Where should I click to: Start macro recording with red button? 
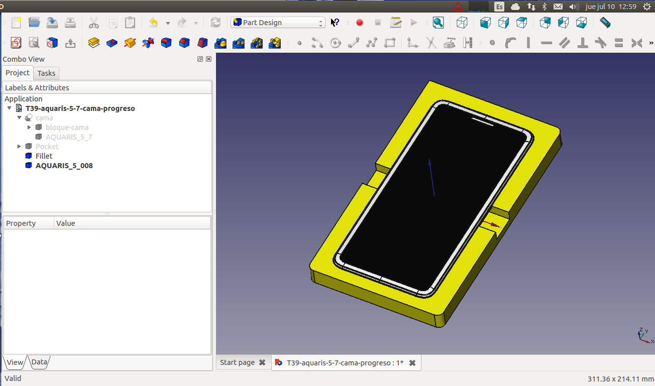pos(360,23)
